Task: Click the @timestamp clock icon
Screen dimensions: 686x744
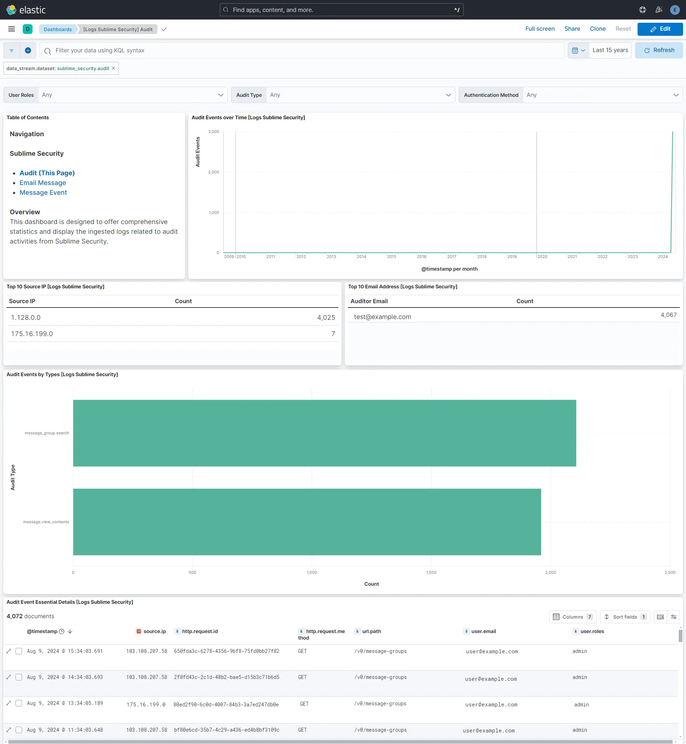Action: (61, 631)
